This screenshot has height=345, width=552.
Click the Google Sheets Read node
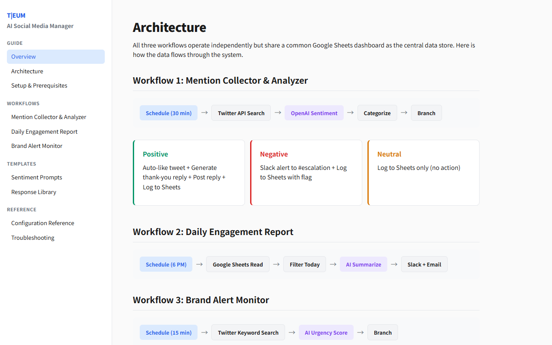[x=238, y=264]
